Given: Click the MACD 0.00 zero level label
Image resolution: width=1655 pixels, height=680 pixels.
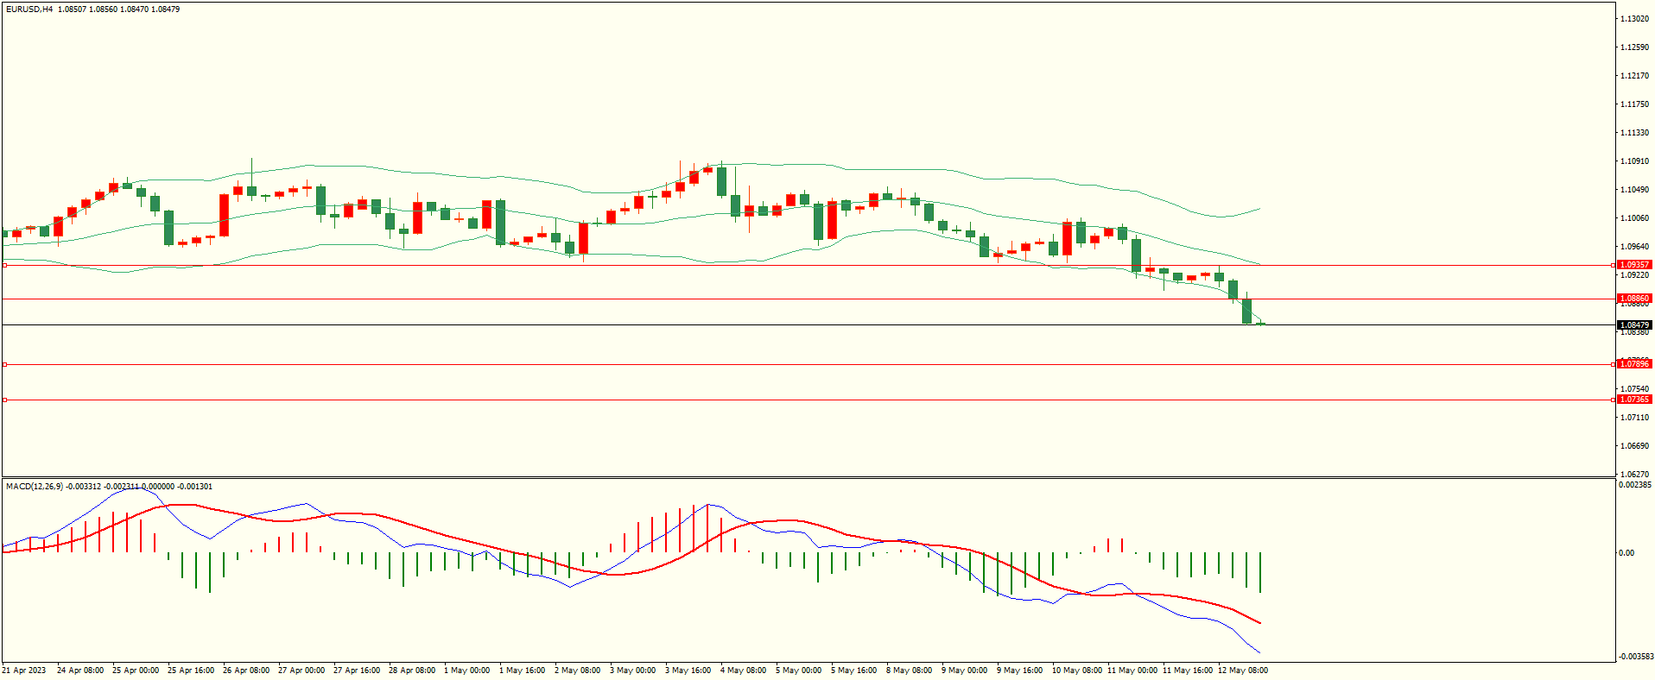Looking at the screenshot, I should (x=1626, y=553).
